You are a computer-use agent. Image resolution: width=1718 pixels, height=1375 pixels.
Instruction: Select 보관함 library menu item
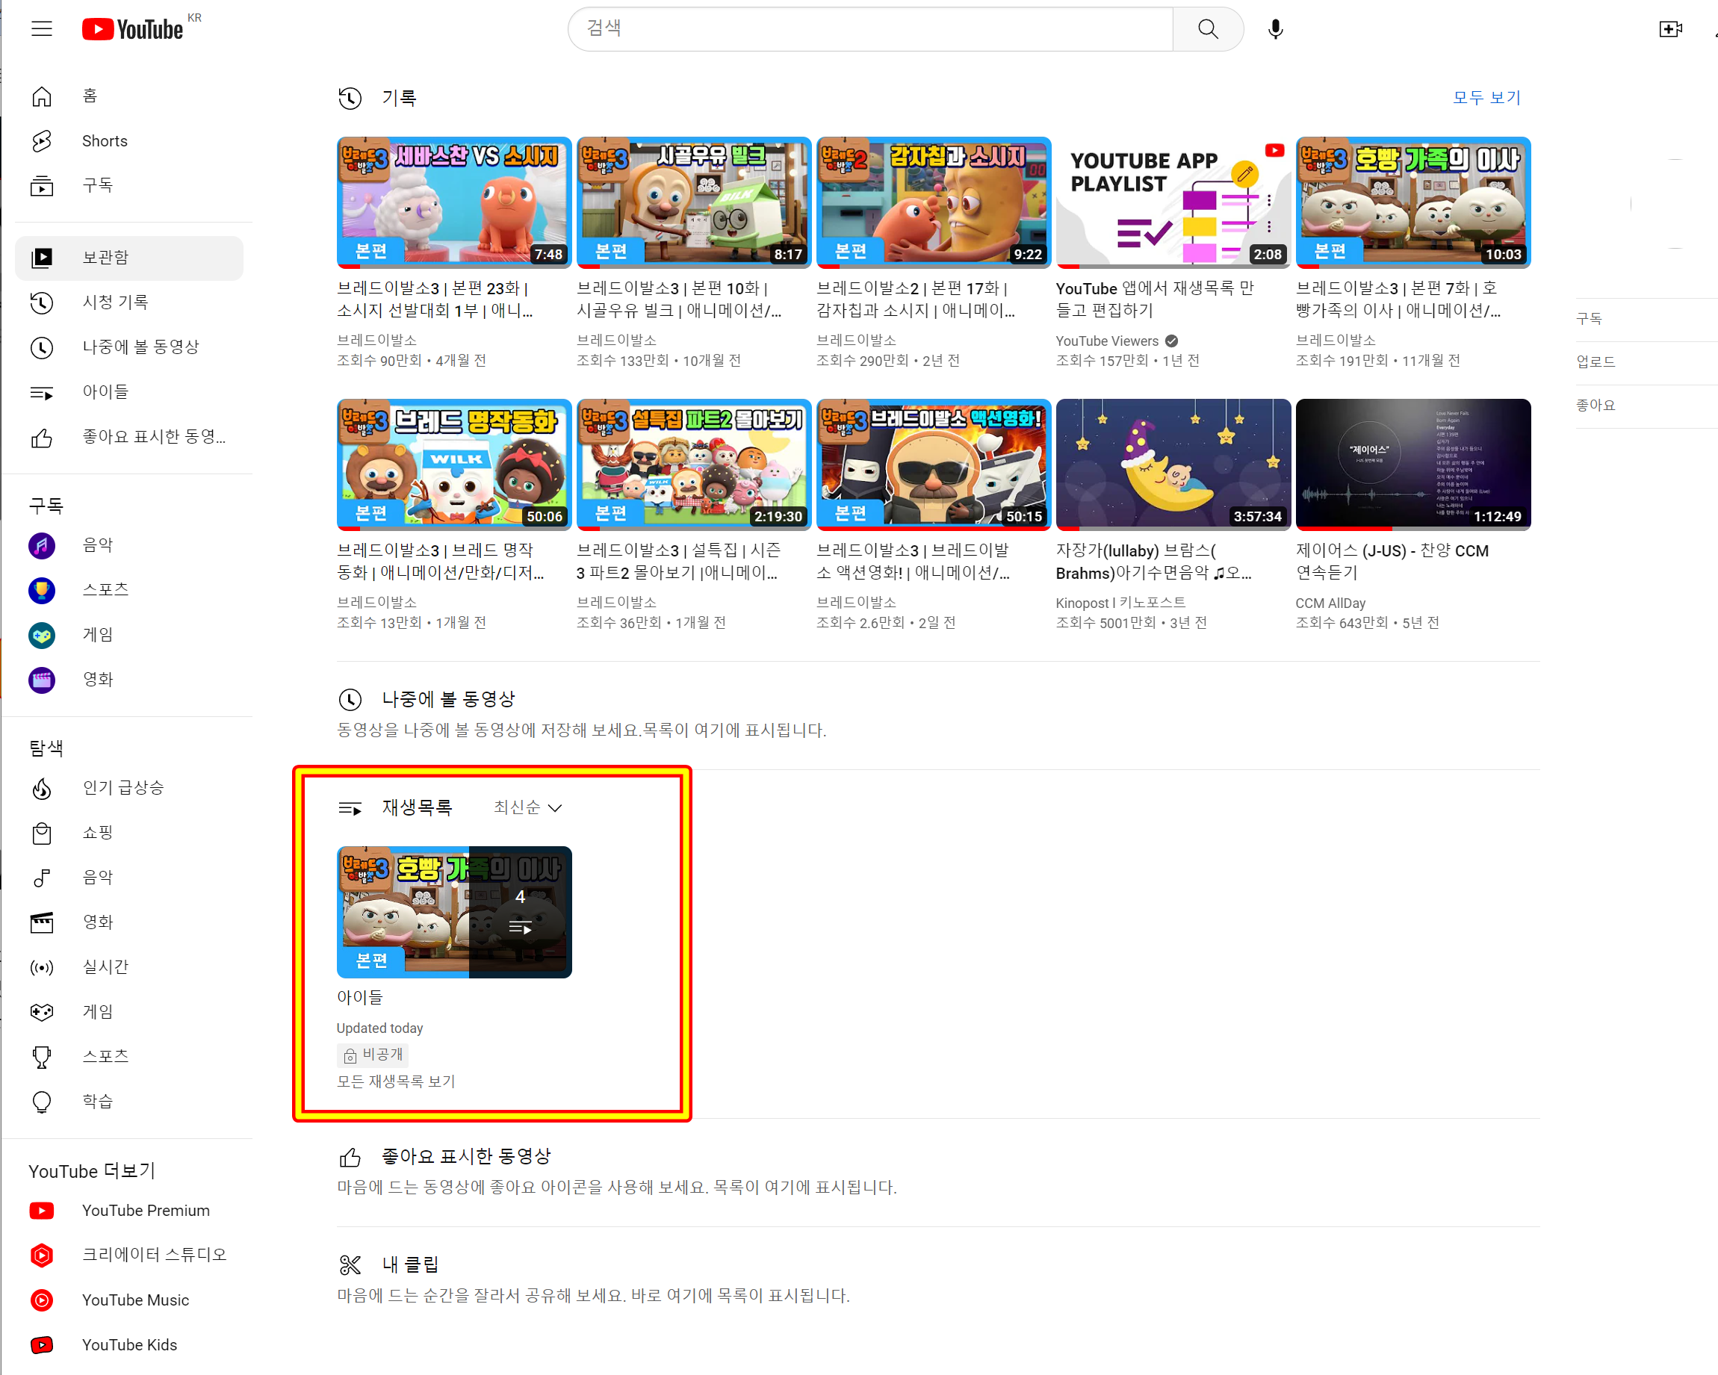tap(105, 258)
